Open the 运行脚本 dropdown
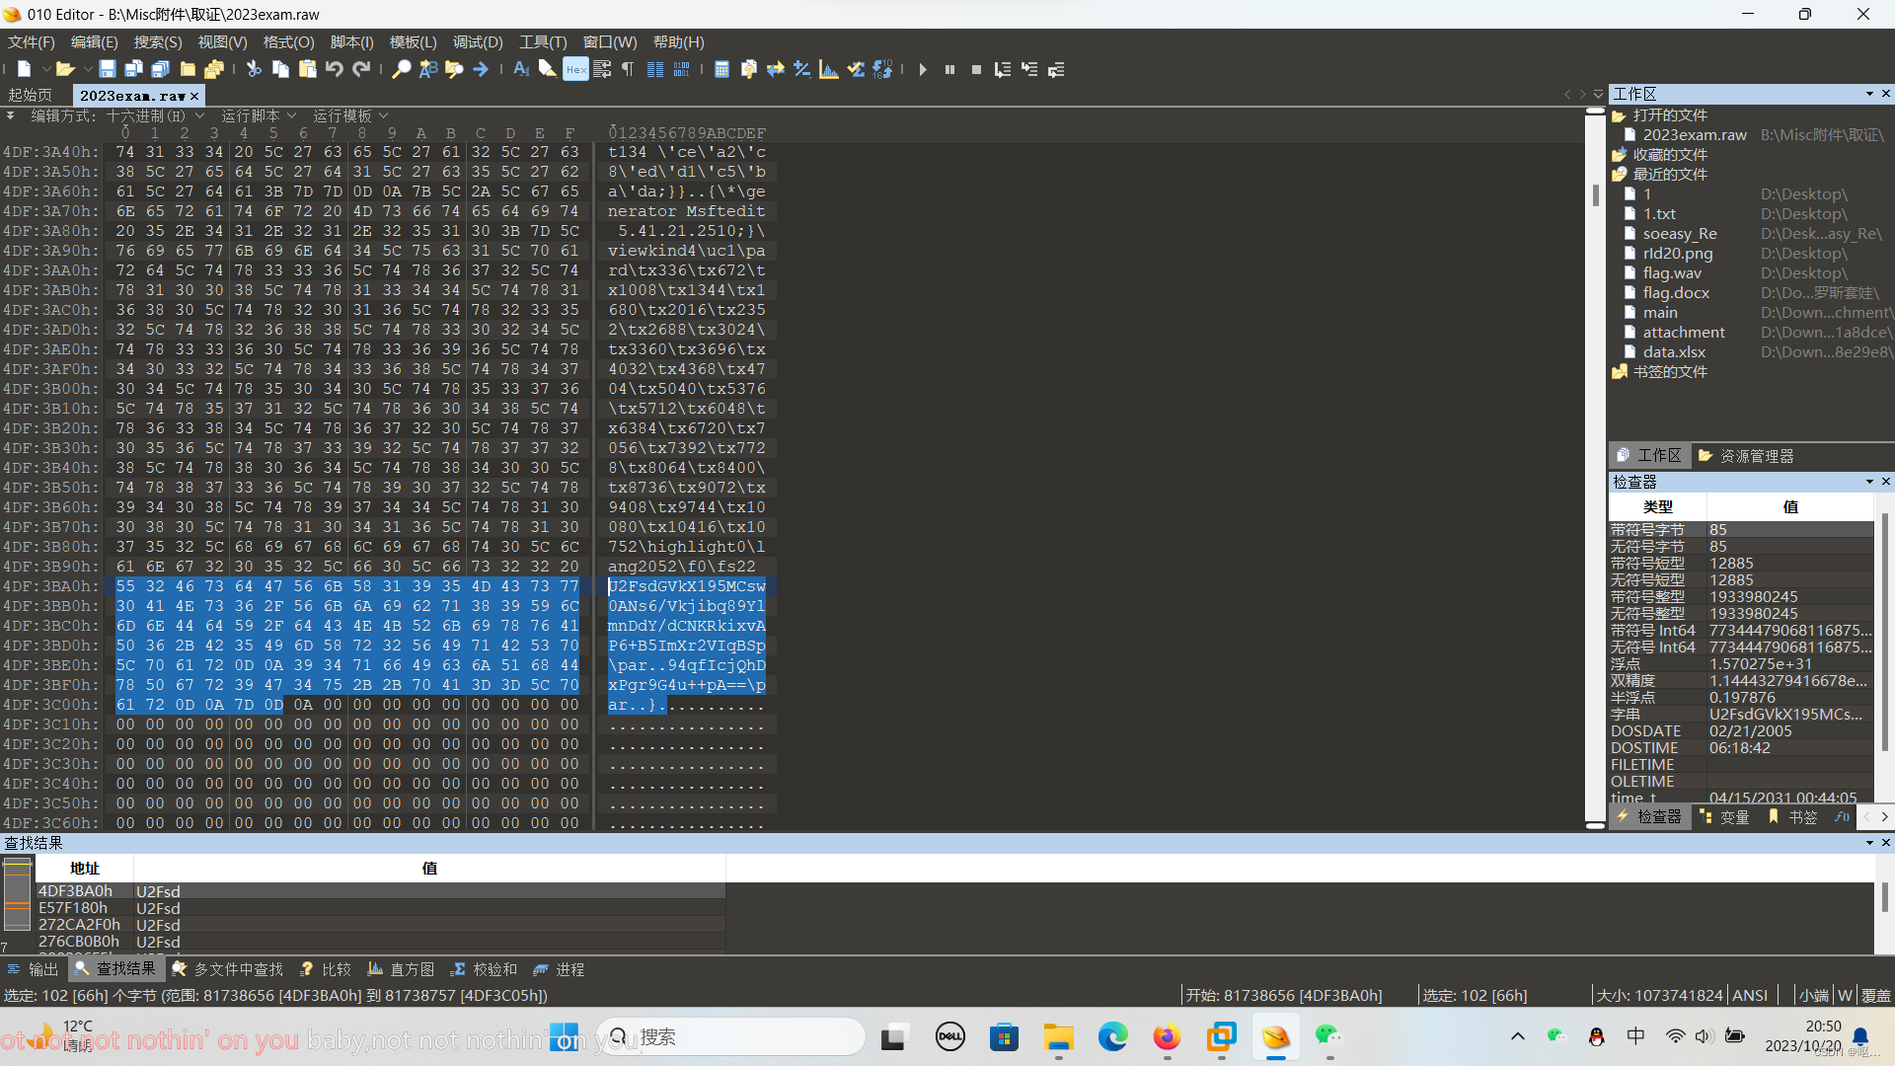This screenshot has width=1895, height=1066. pos(258,115)
